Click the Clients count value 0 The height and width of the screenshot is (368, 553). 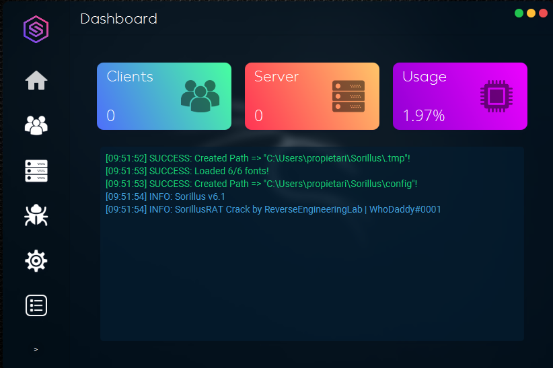[111, 116]
